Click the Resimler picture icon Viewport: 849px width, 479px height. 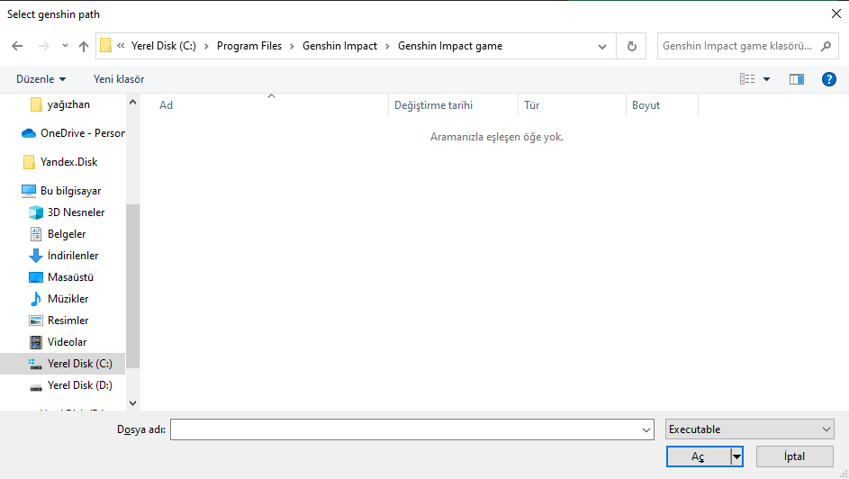pyautogui.click(x=36, y=321)
